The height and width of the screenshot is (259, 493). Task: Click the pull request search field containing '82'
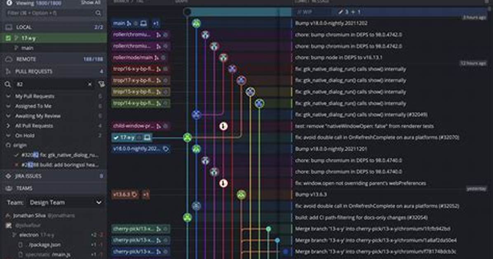(x=50, y=85)
